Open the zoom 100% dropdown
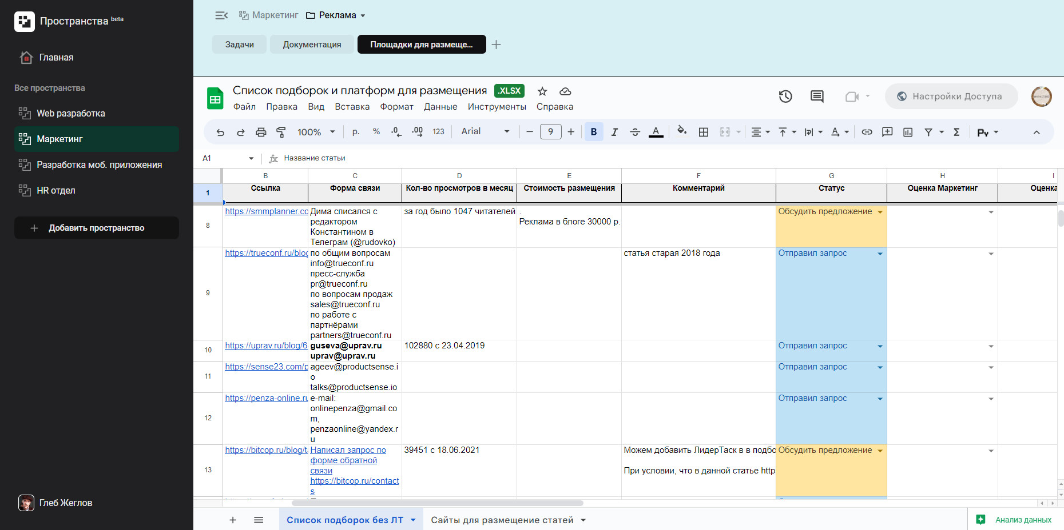 [316, 132]
